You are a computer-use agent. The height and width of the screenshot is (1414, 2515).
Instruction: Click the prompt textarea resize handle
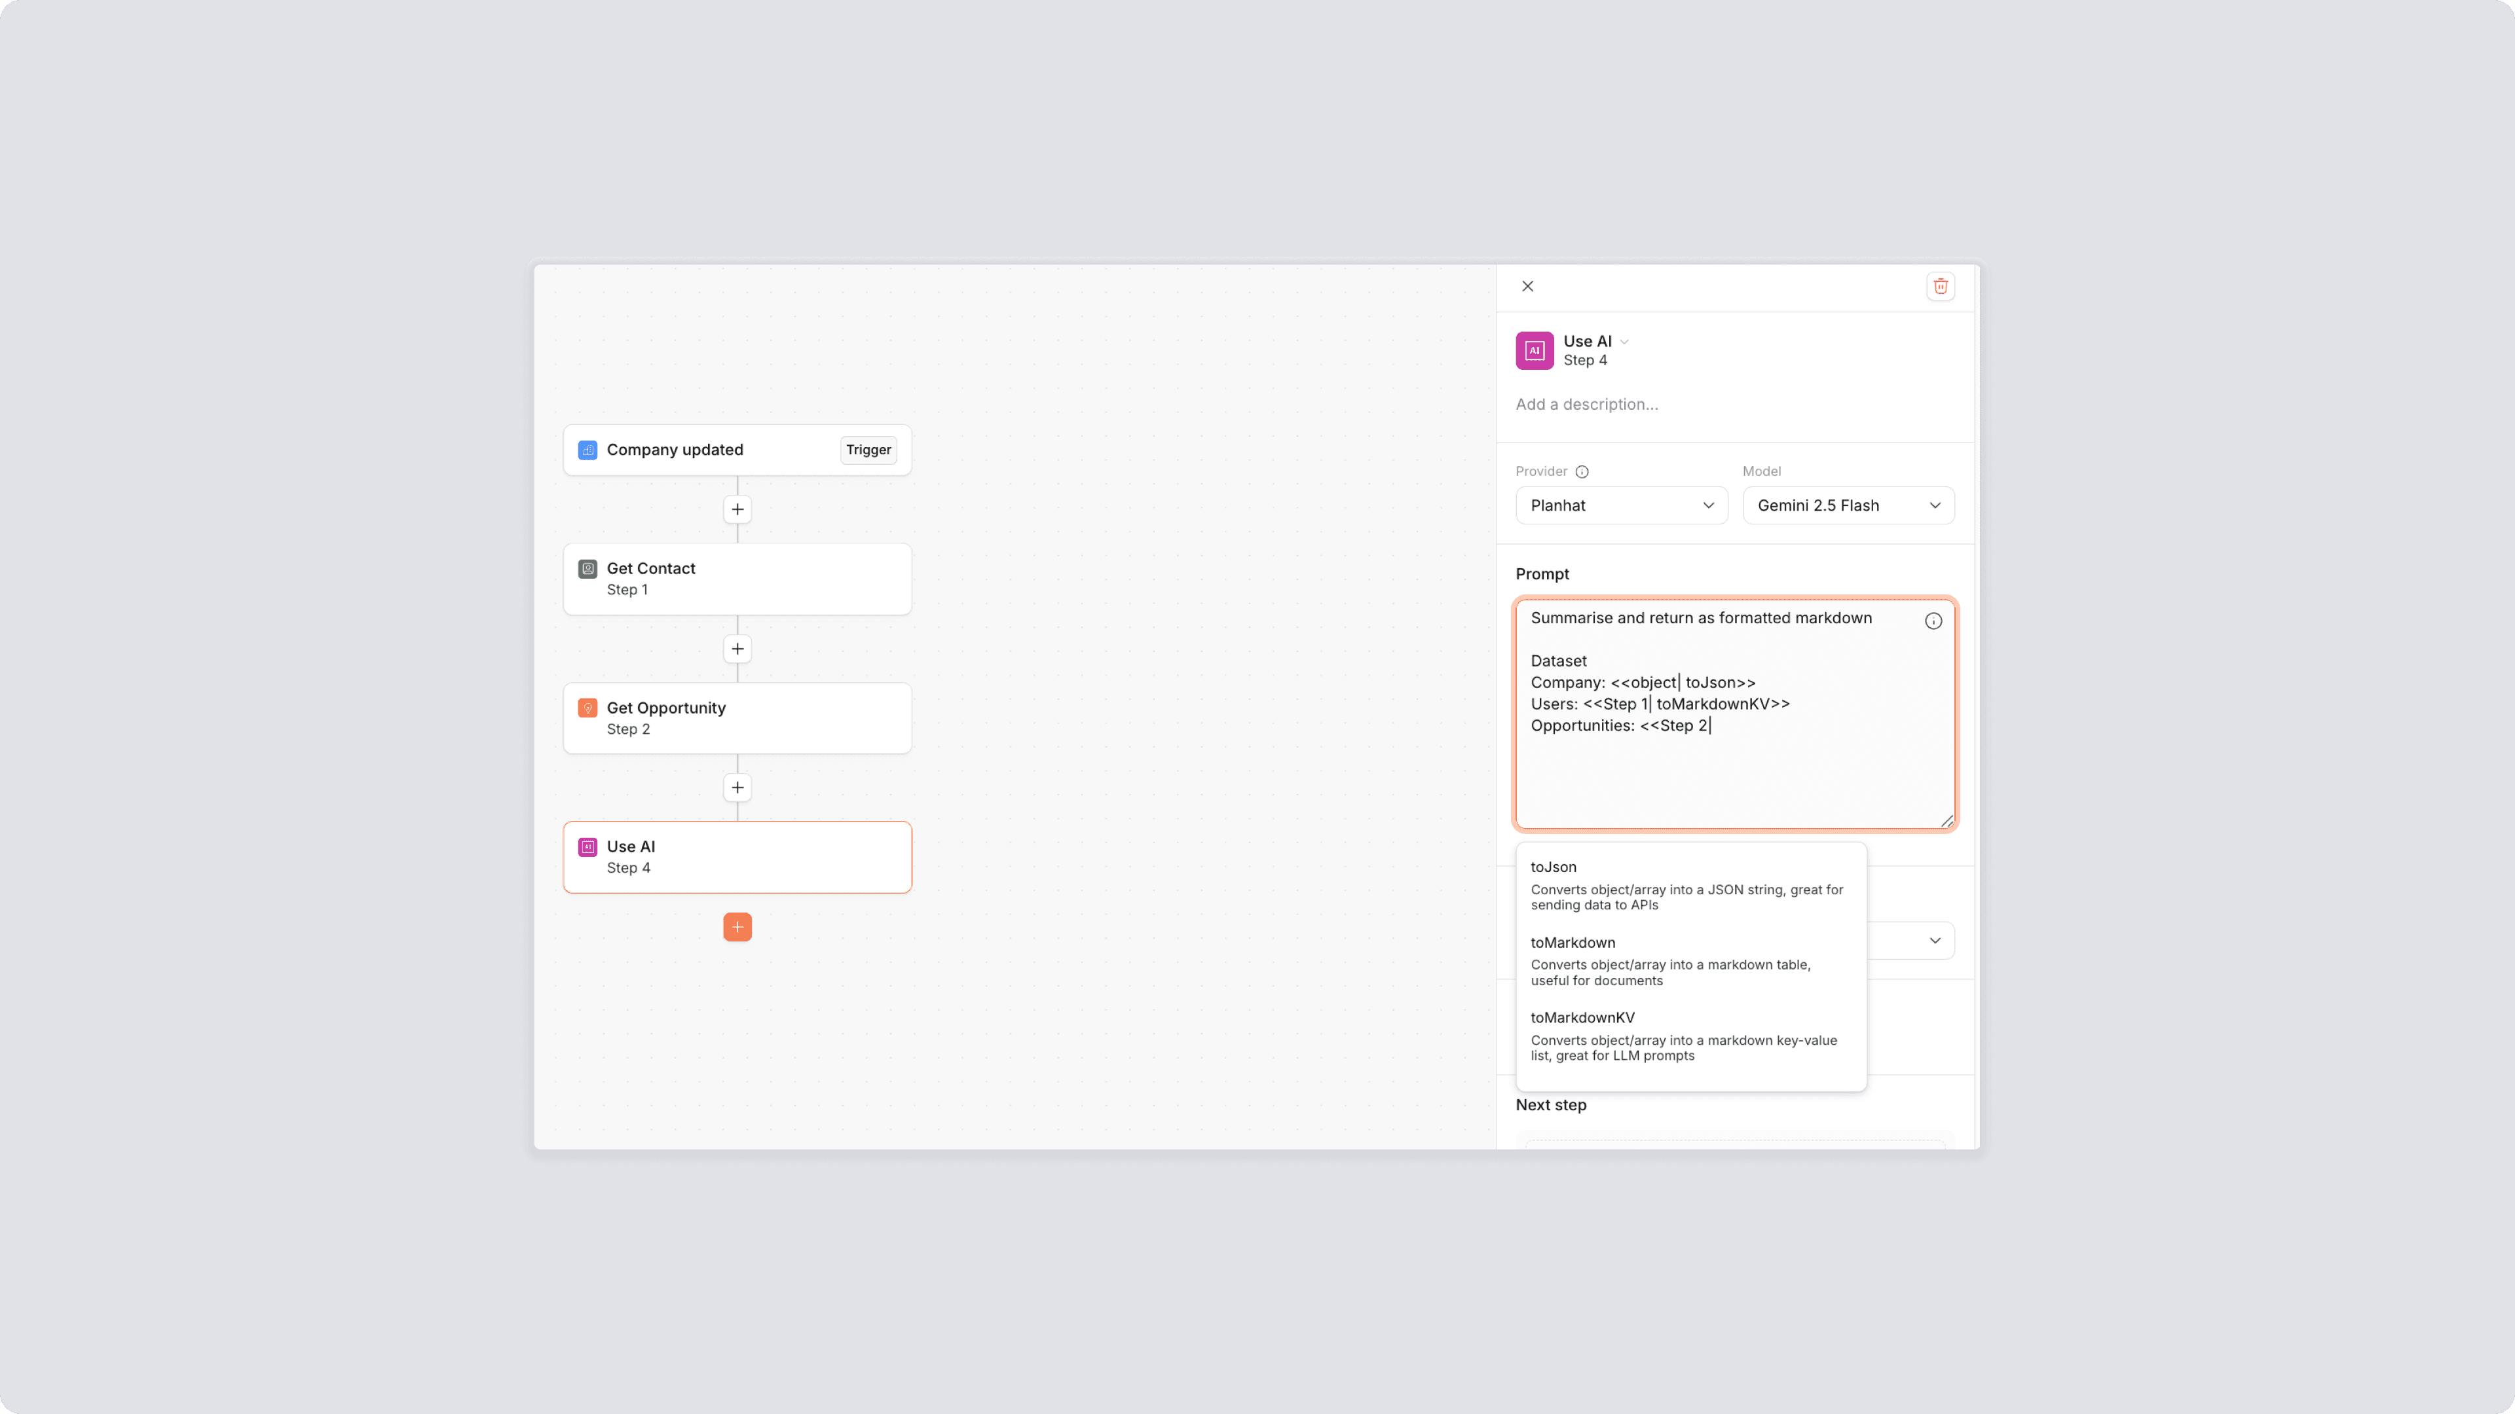[1947, 822]
